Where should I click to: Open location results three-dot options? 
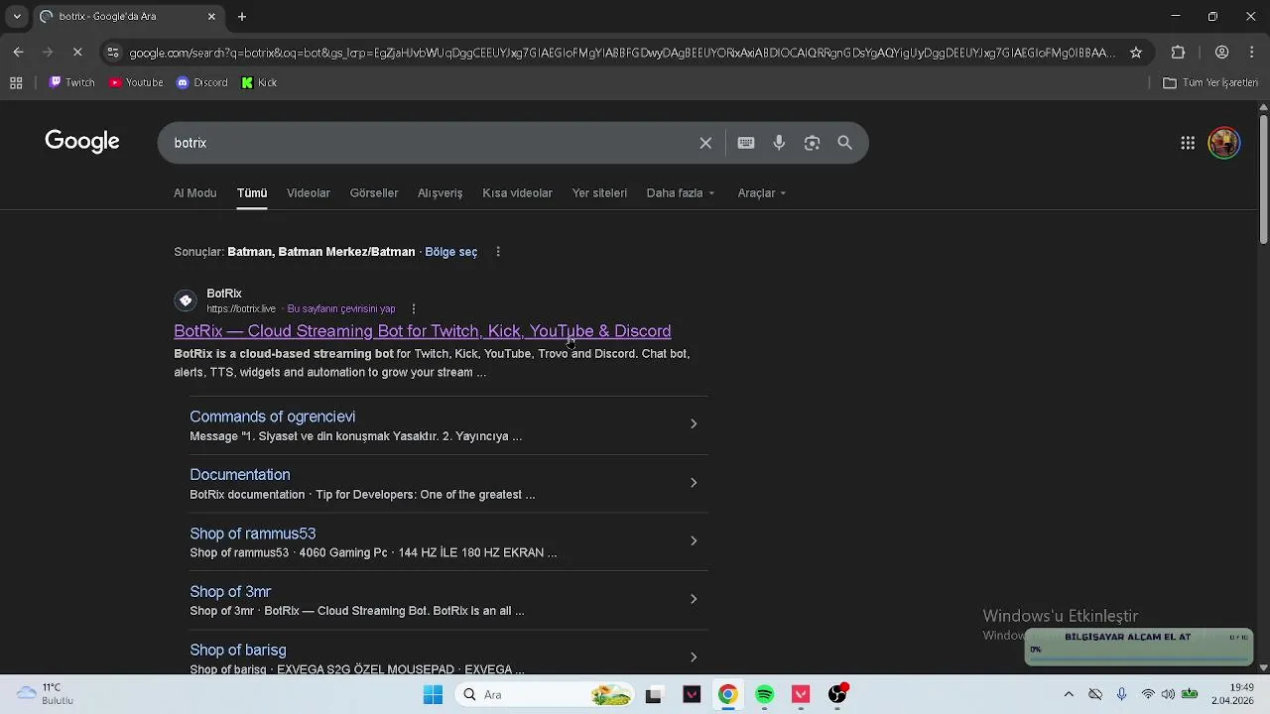pyautogui.click(x=498, y=252)
